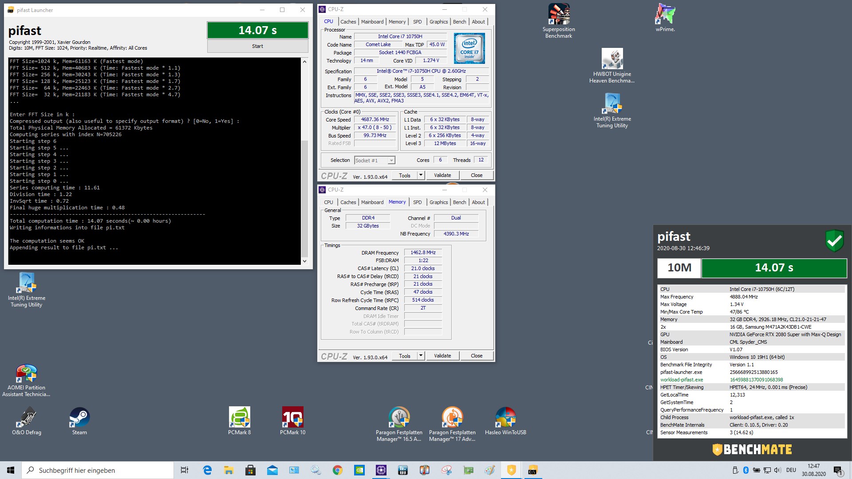
Task: Click the taskbar search box
Action: point(98,470)
